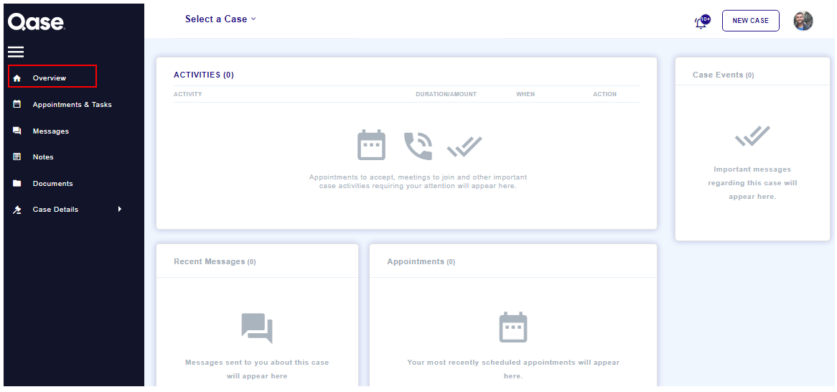The height and width of the screenshot is (392, 837).
Task: Open Documents from the sidebar
Action: point(53,183)
